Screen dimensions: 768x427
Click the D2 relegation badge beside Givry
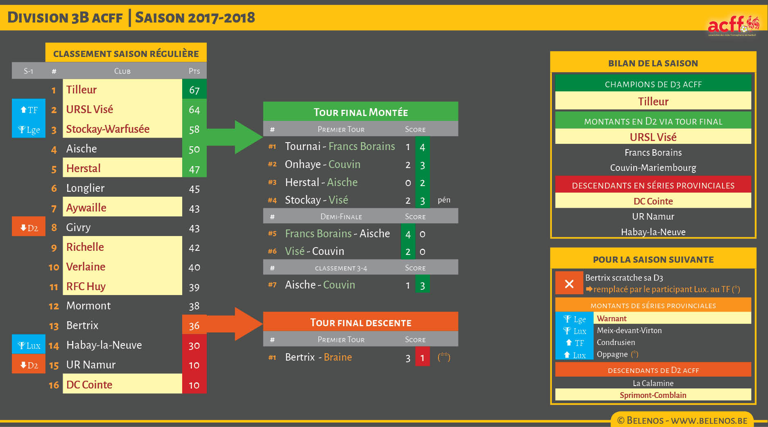pyautogui.click(x=29, y=228)
